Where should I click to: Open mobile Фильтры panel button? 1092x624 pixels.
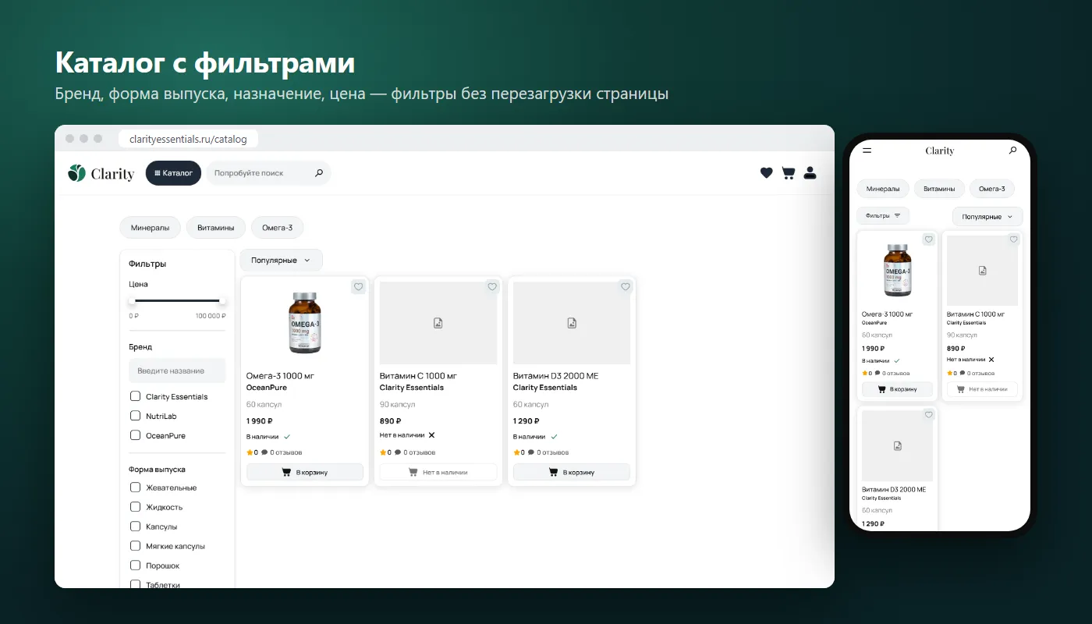point(883,215)
